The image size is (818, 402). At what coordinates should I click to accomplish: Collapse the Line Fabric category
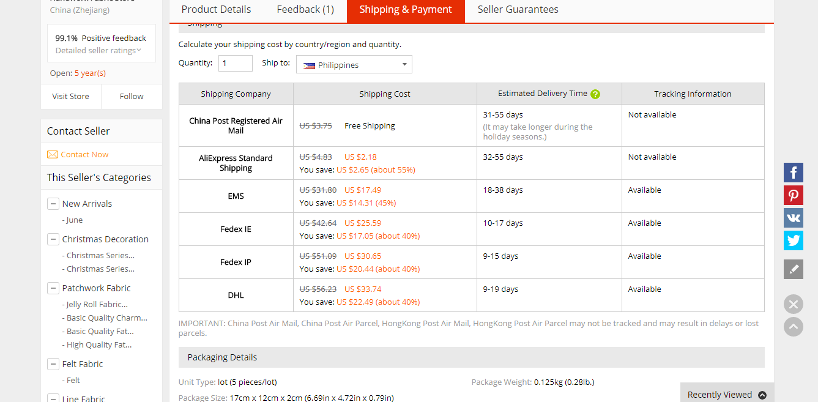point(53,398)
